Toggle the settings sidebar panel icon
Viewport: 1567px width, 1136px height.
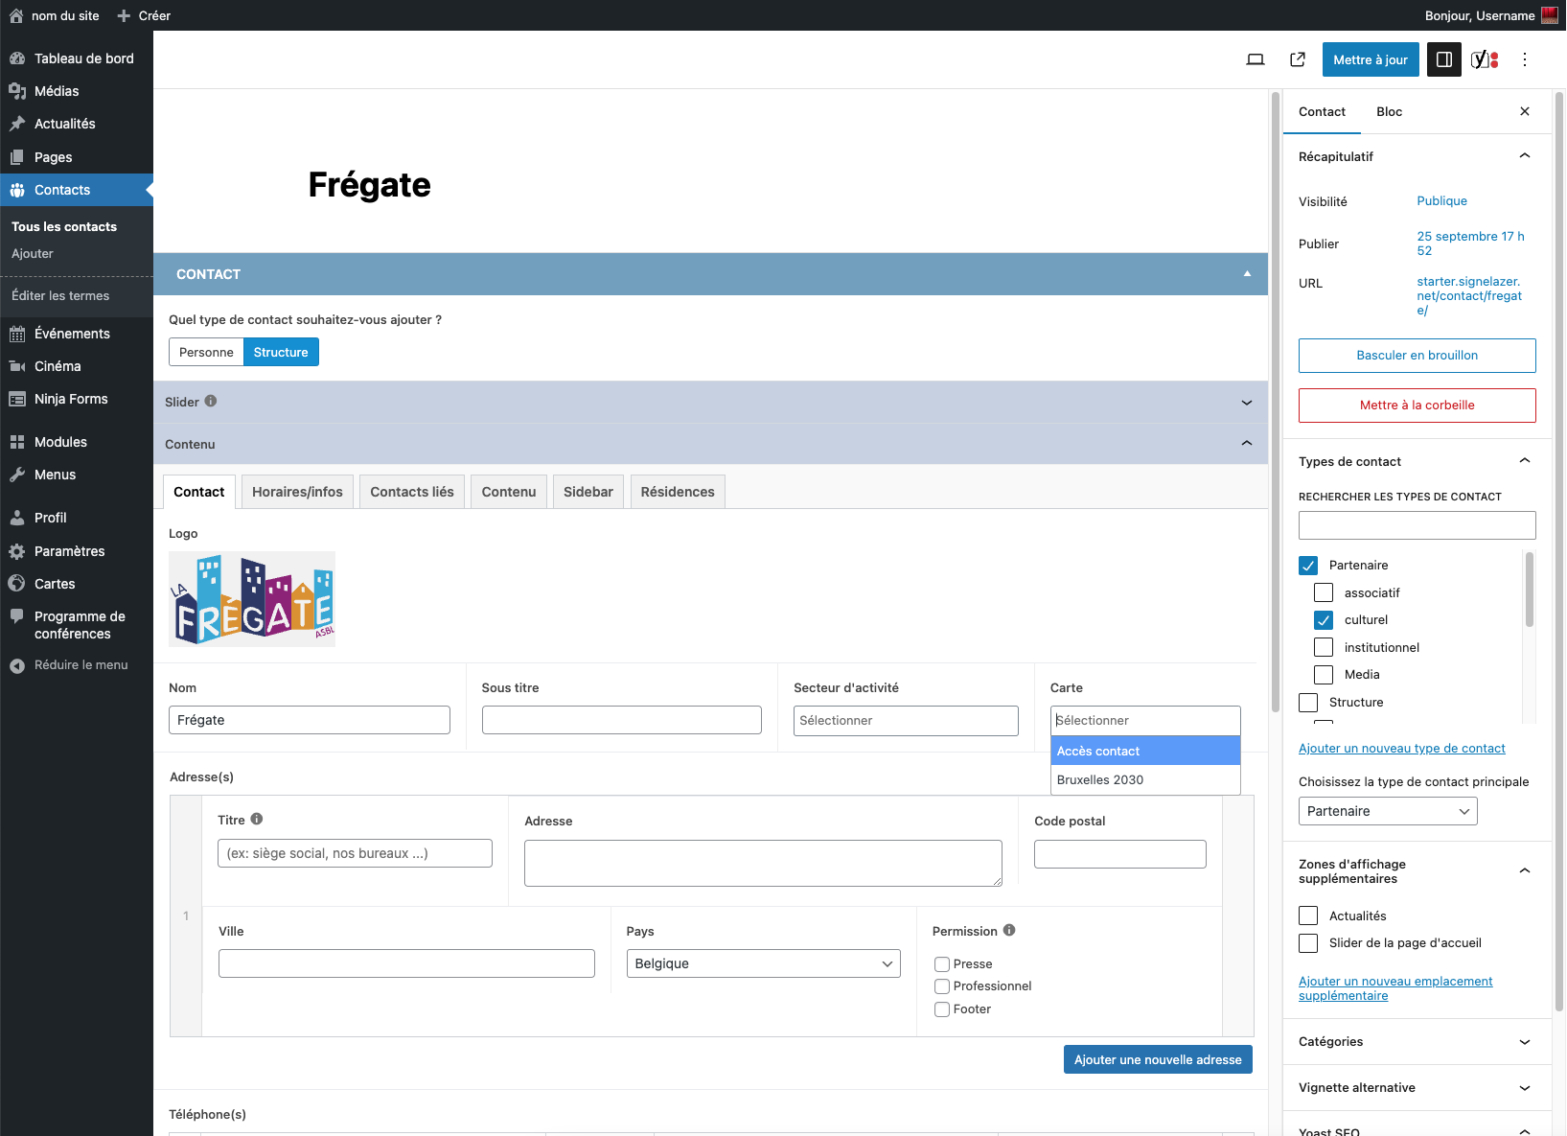click(x=1443, y=59)
